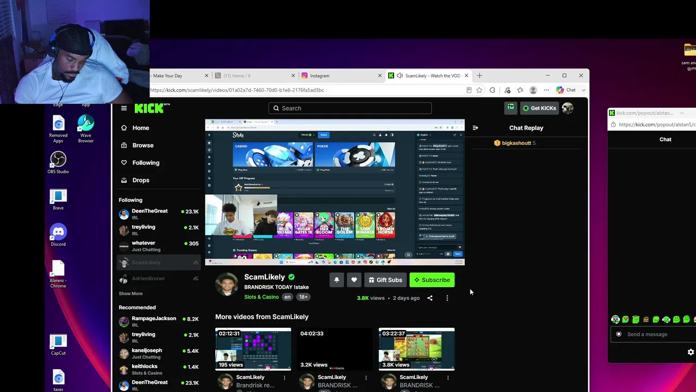Toggle the heart follow button for ScamLikely

(354, 280)
